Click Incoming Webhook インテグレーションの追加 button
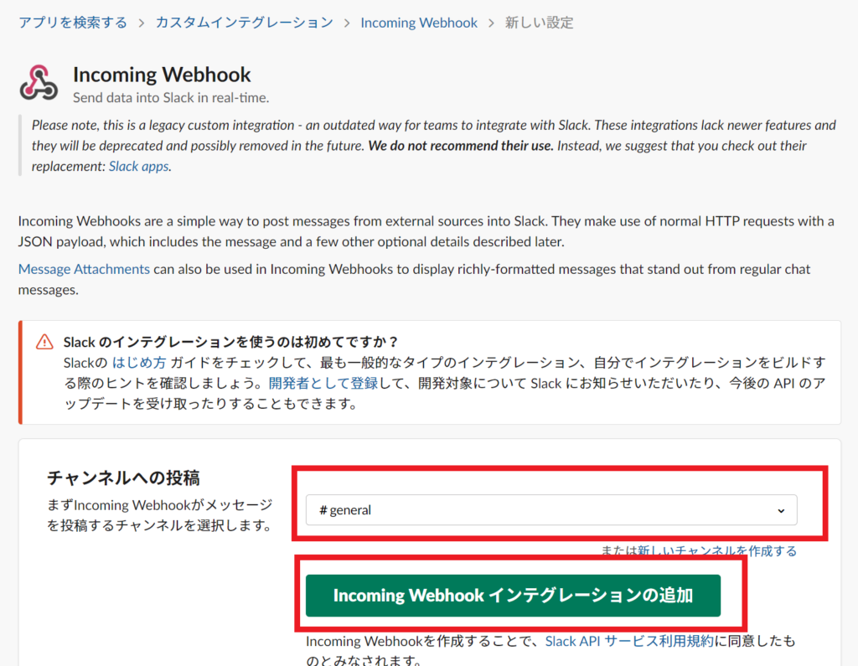Viewport: 858px width, 666px height. click(x=513, y=596)
